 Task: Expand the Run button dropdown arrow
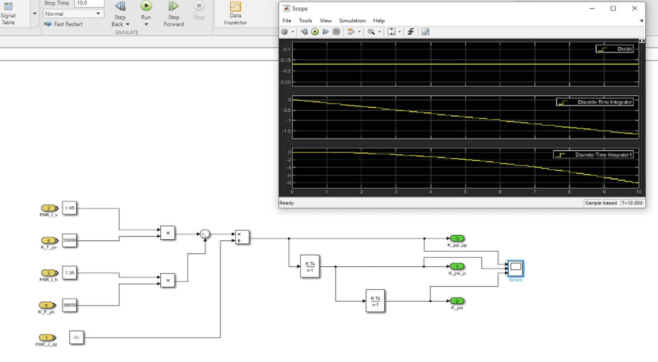(x=146, y=24)
